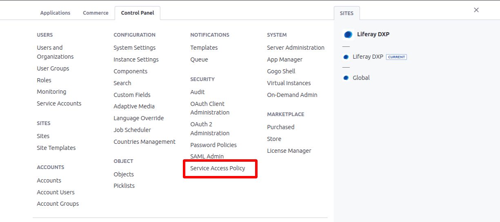The width and height of the screenshot is (500, 222).
Task: Launch Gogo Shell
Action: (281, 71)
